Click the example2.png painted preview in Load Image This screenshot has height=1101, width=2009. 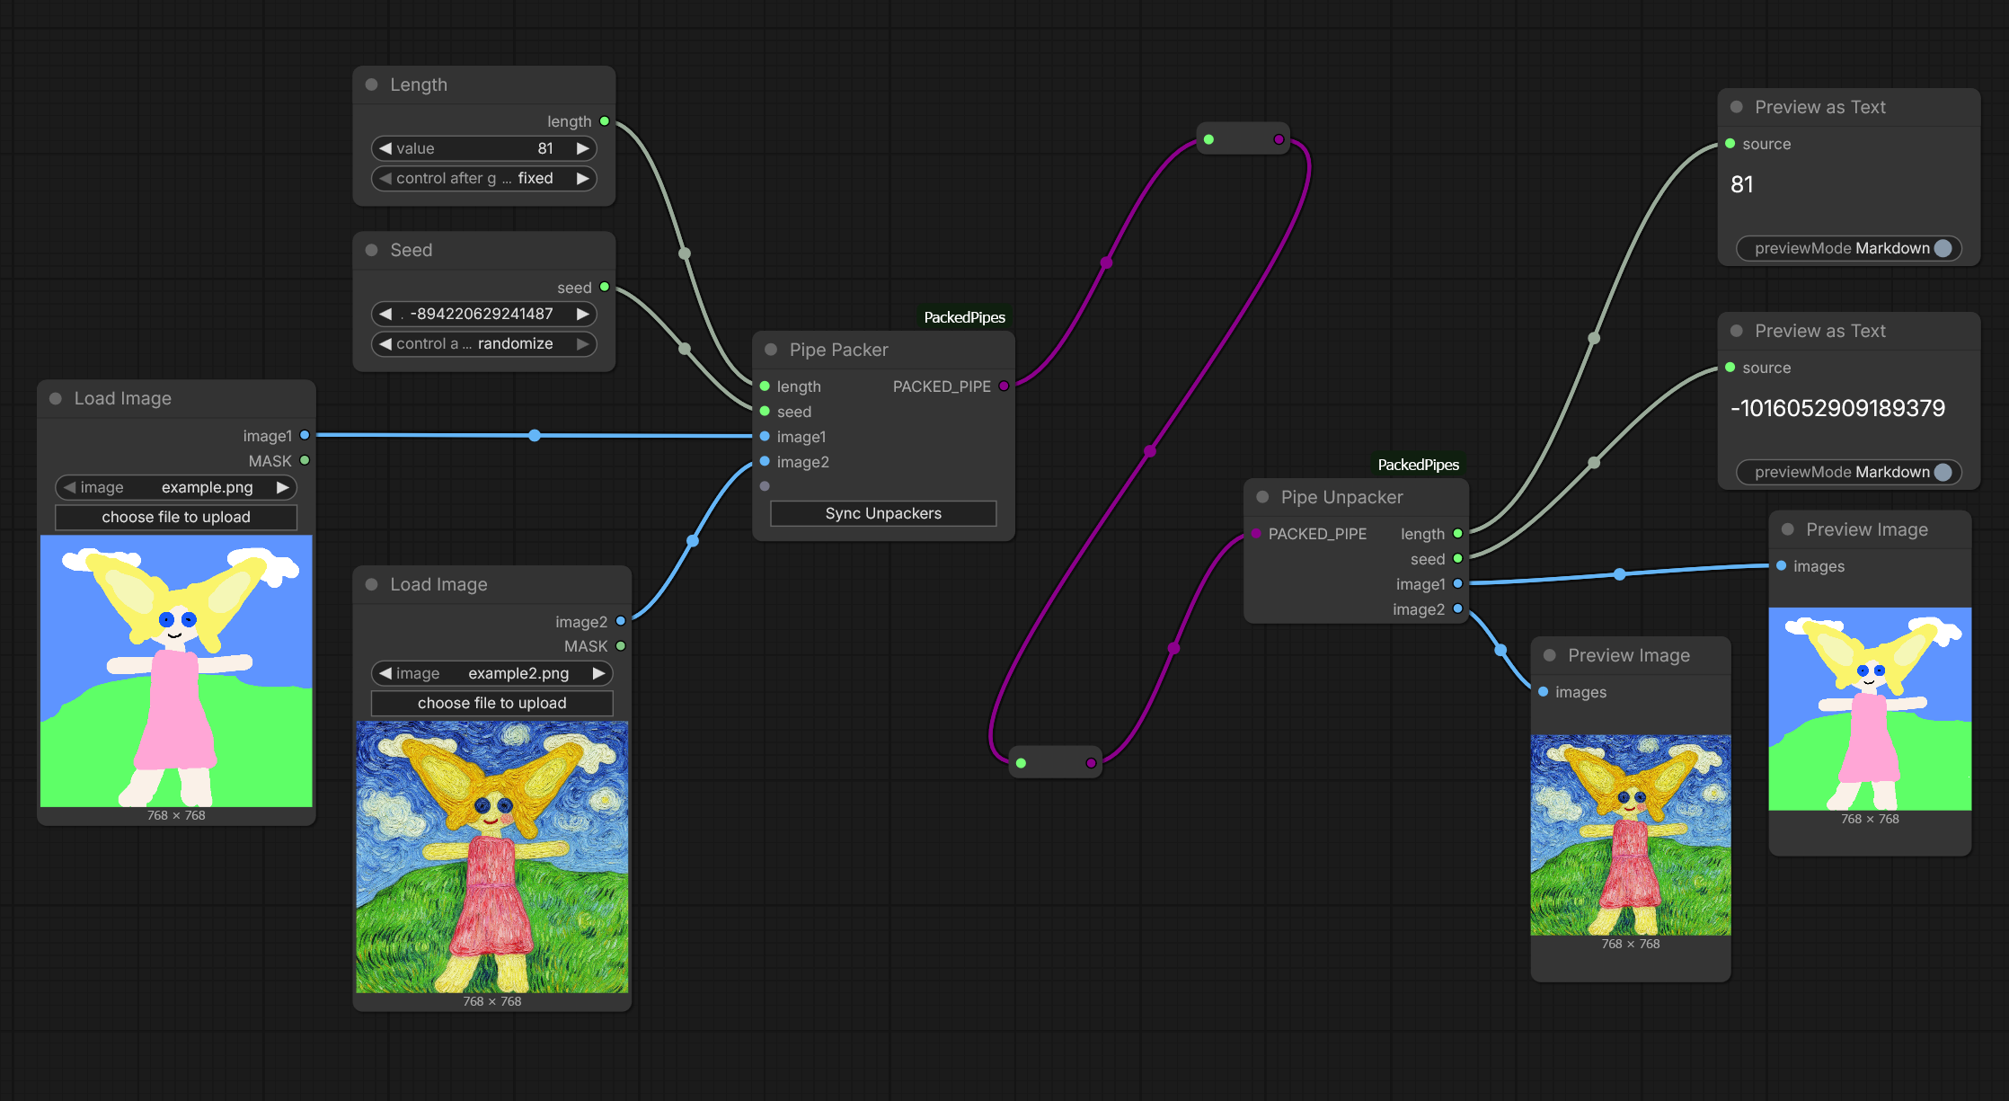click(492, 857)
